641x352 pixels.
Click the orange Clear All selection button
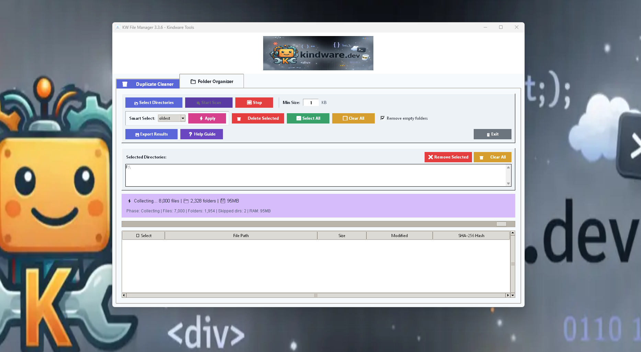click(x=353, y=118)
